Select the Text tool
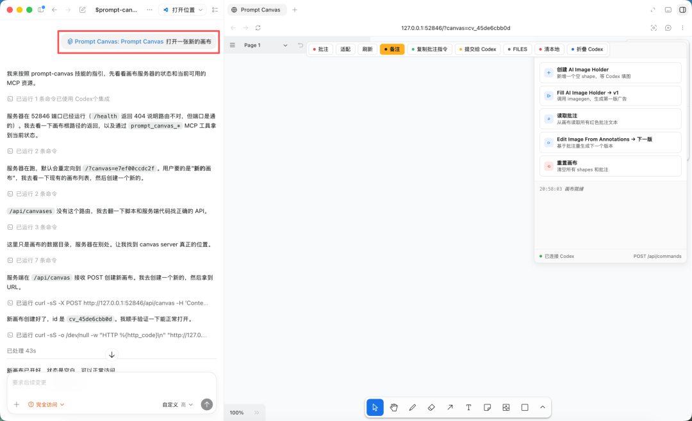This screenshot has height=421, width=692. tap(468, 408)
